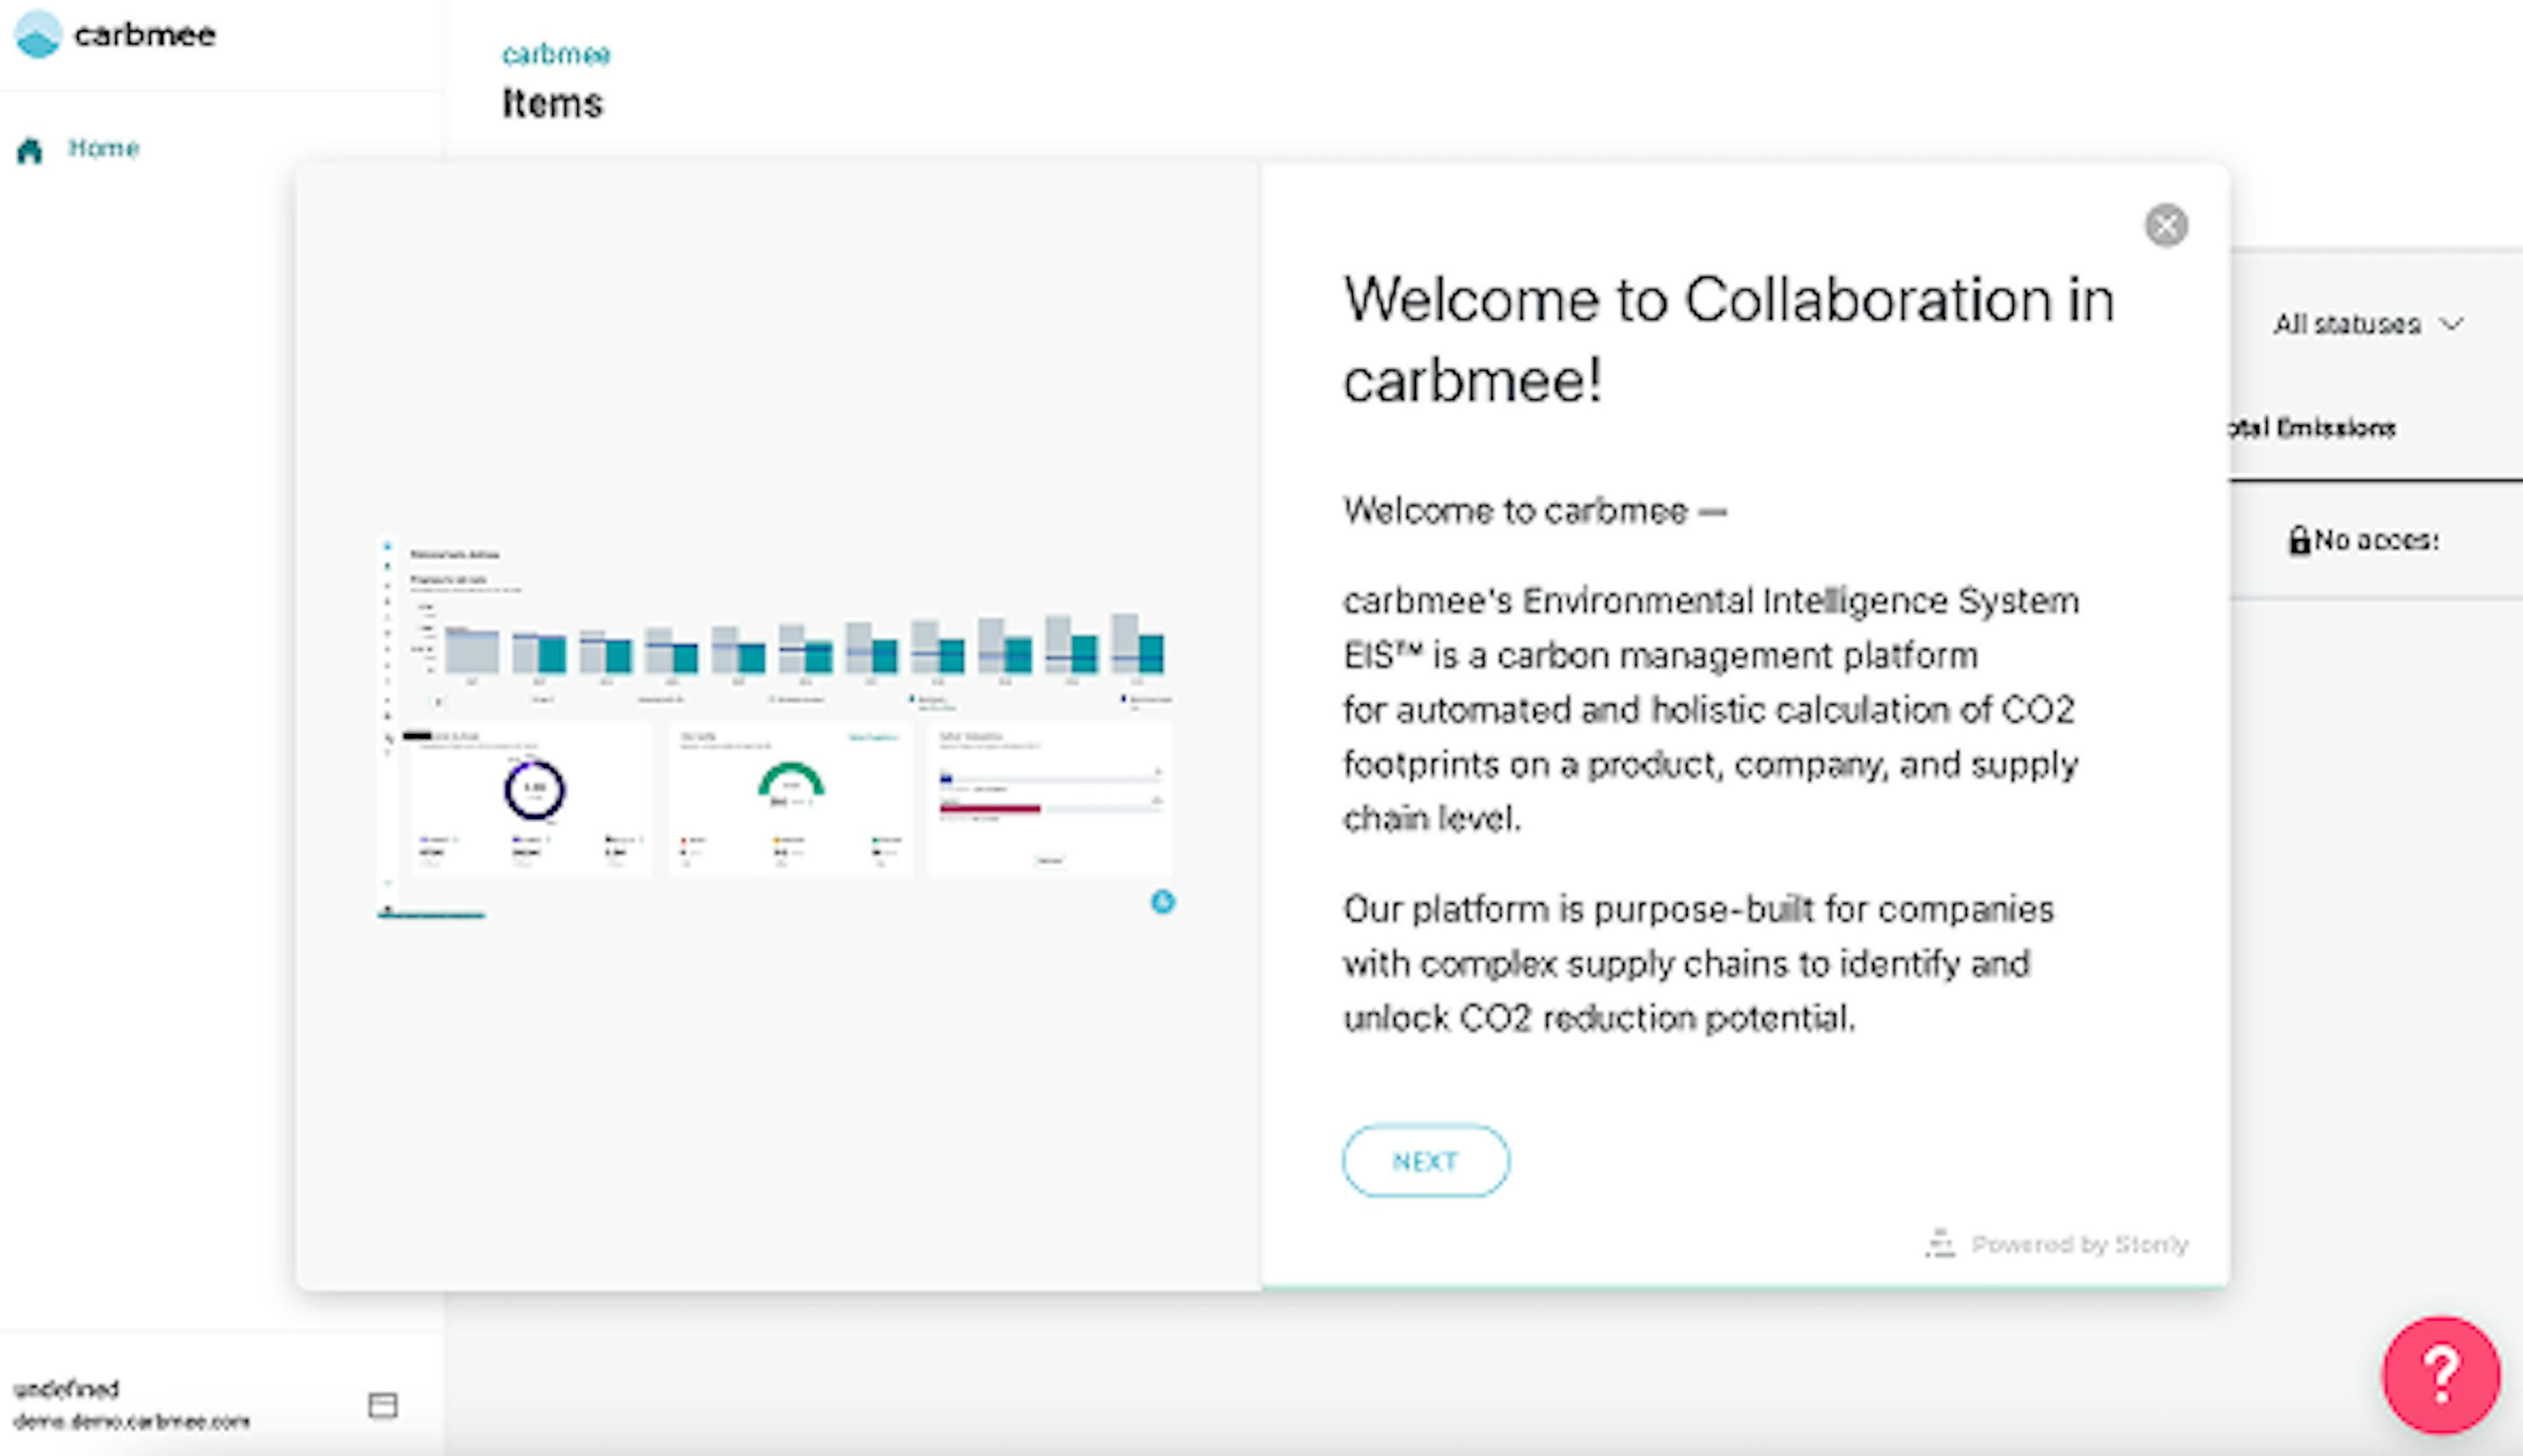
Task: Click the carbmee breadcrumb link
Action: (556, 54)
